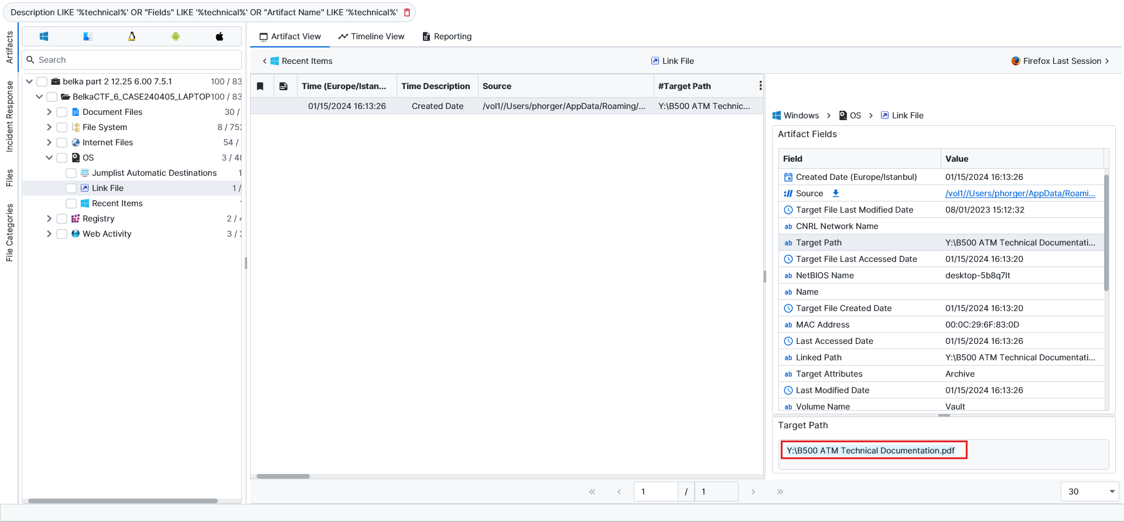Switch to the Timeline View tab
1124x522 pixels.
(x=371, y=36)
